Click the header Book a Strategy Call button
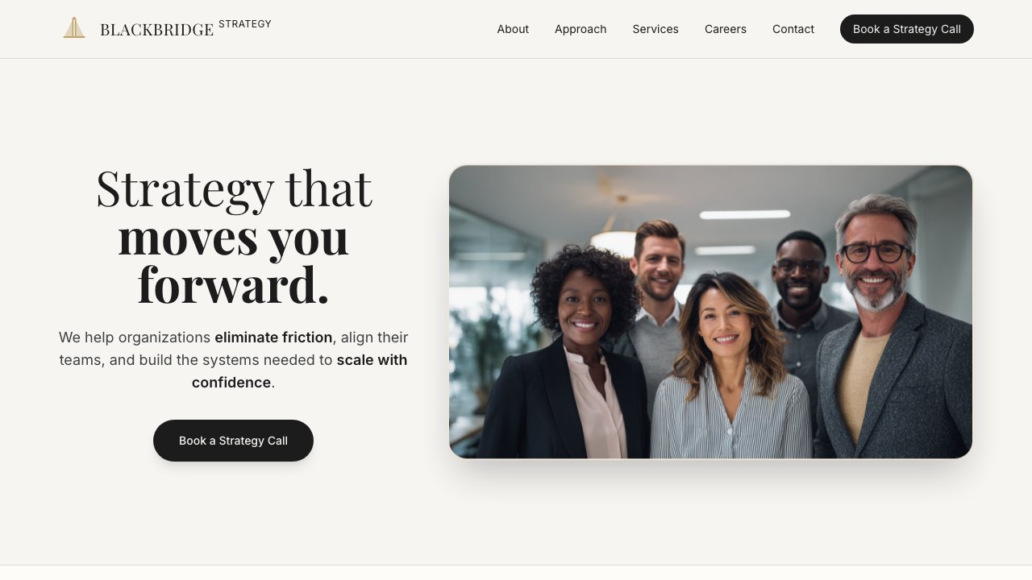 click(907, 29)
